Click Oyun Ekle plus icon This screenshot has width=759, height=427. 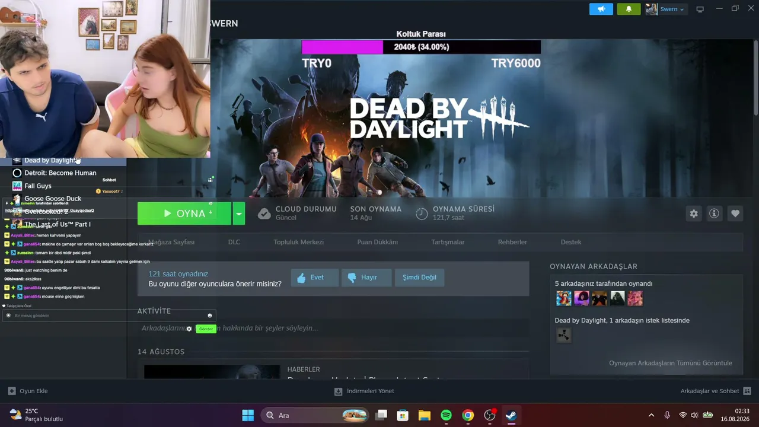tap(12, 391)
